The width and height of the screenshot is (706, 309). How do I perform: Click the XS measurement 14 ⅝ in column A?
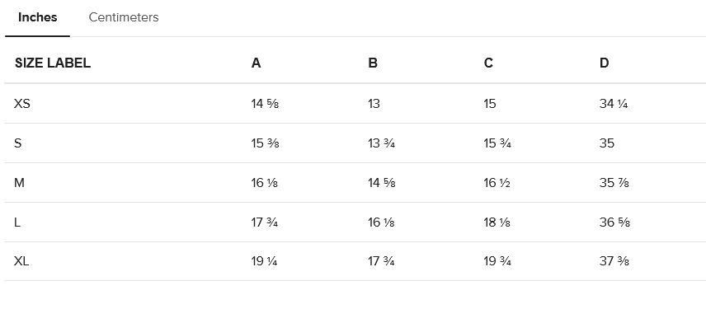(x=265, y=104)
